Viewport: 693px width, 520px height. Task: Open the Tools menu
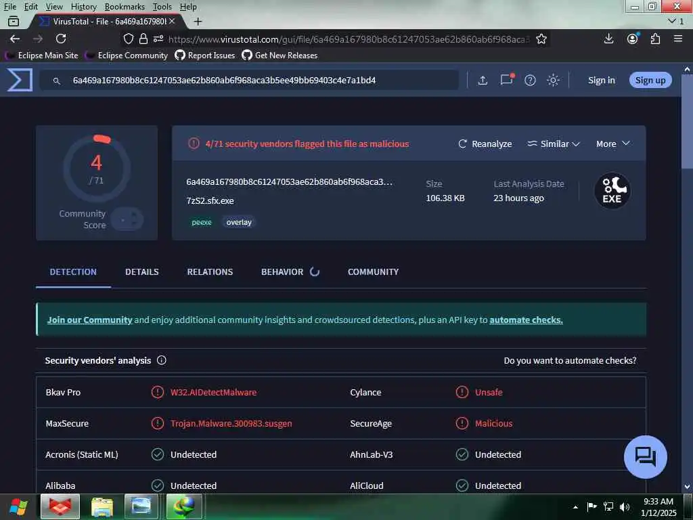[x=162, y=7]
